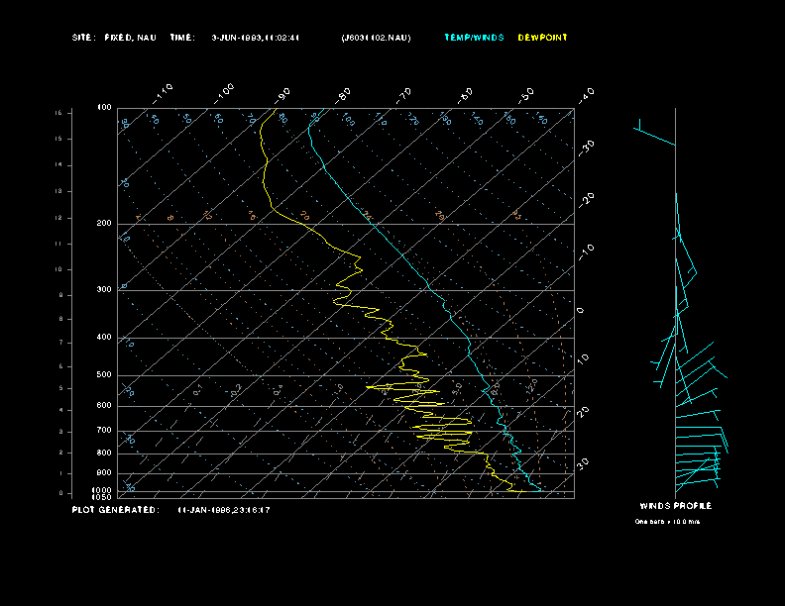Screen dimensions: 785x606
Task: Click the -40 temperature axis label at top right
Action: coord(586,95)
